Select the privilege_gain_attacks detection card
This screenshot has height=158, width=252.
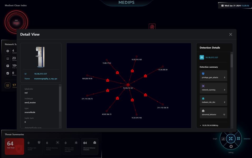pos(213,76)
